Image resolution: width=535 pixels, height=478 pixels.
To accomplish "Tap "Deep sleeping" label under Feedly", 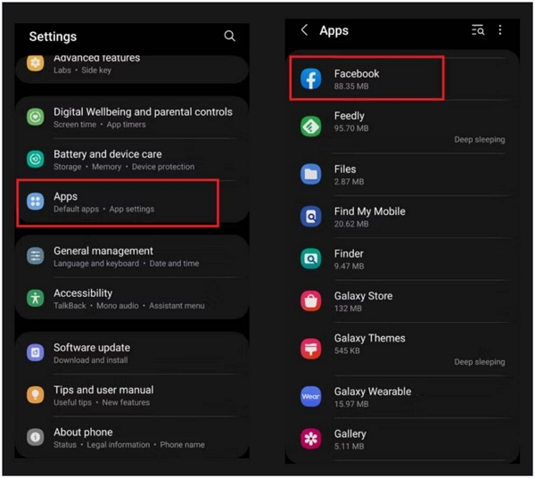I will (480, 139).
